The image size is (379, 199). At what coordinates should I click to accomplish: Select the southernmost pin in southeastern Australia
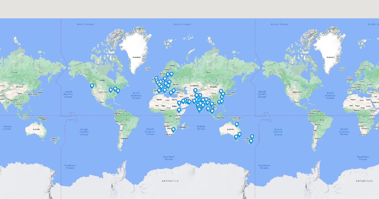pyautogui.click(x=236, y=137)
